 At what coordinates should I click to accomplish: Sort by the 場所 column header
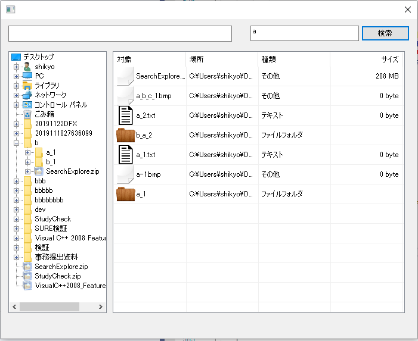222,59
